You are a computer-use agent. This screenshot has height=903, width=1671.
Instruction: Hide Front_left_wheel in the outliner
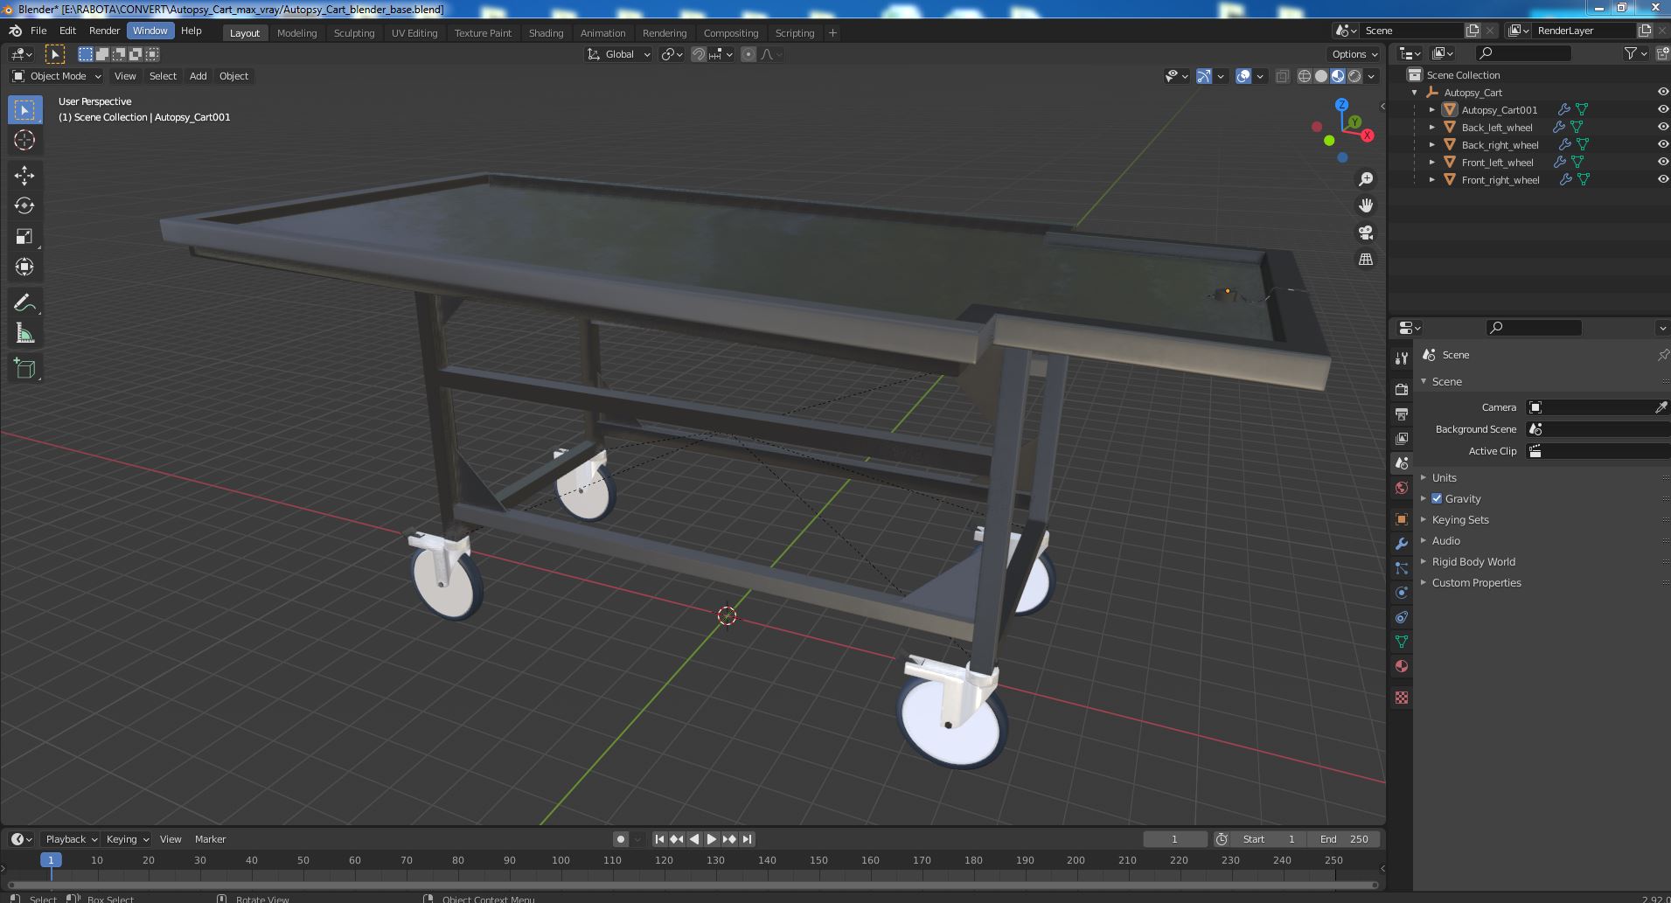pos(1662,162)
